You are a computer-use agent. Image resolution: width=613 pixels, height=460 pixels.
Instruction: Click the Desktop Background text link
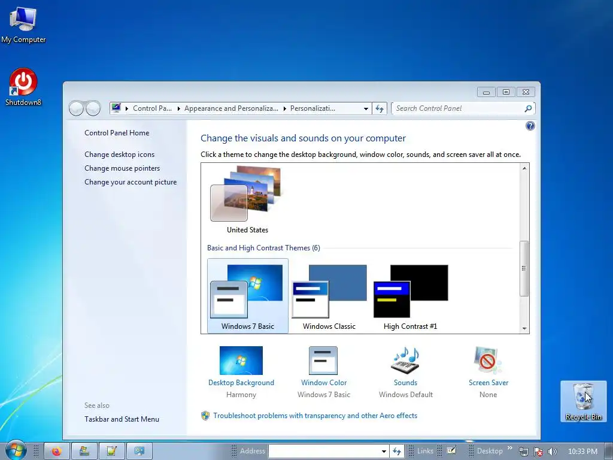coord(241,383)
